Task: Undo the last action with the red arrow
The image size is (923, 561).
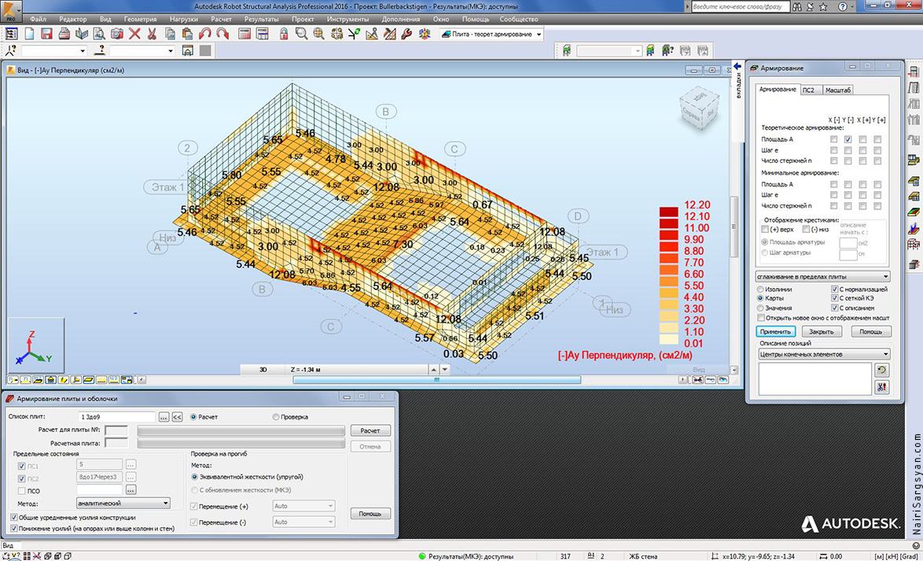Action: tap(205, 34)
